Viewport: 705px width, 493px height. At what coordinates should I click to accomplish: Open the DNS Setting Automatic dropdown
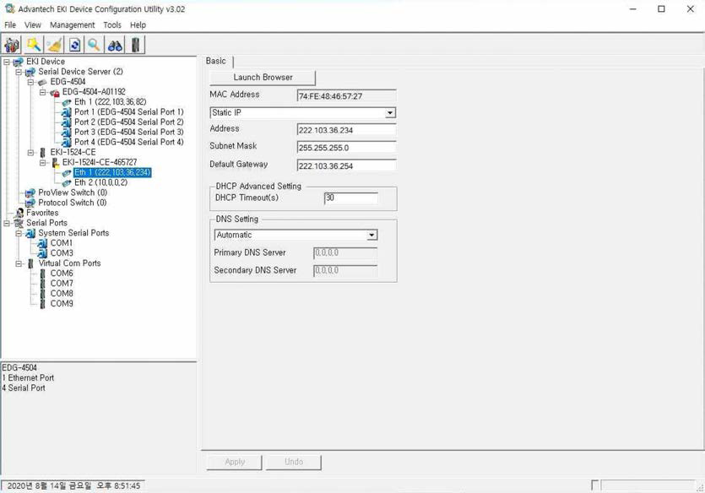pyautogui.click(x=371, y=235)
